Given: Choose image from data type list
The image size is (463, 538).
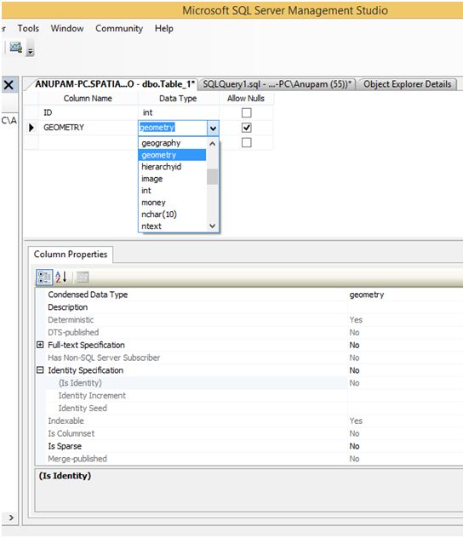Looking at the screenshot, I should point(172,179).
